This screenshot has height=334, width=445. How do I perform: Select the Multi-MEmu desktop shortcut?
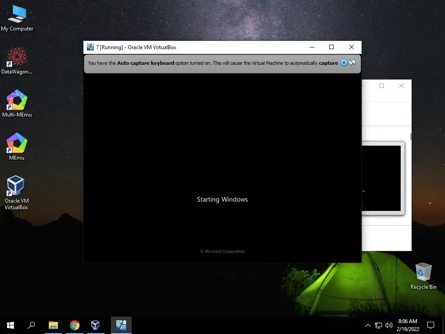point(17,104)
